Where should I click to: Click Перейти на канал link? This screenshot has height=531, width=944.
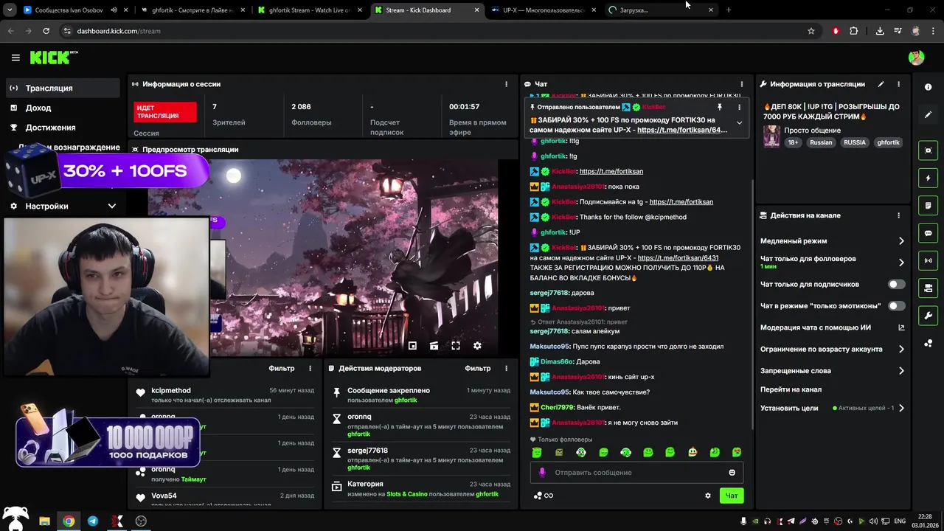(791, 389)
